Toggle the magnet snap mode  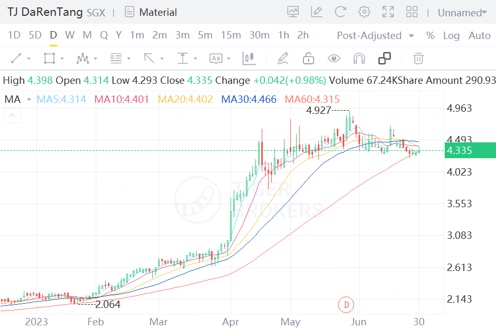click(x=359, y=59)
